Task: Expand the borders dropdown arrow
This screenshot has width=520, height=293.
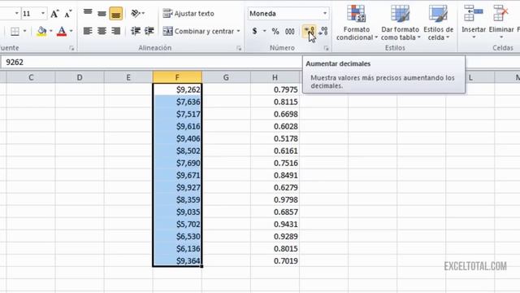Action: click(x=25, y=31)
